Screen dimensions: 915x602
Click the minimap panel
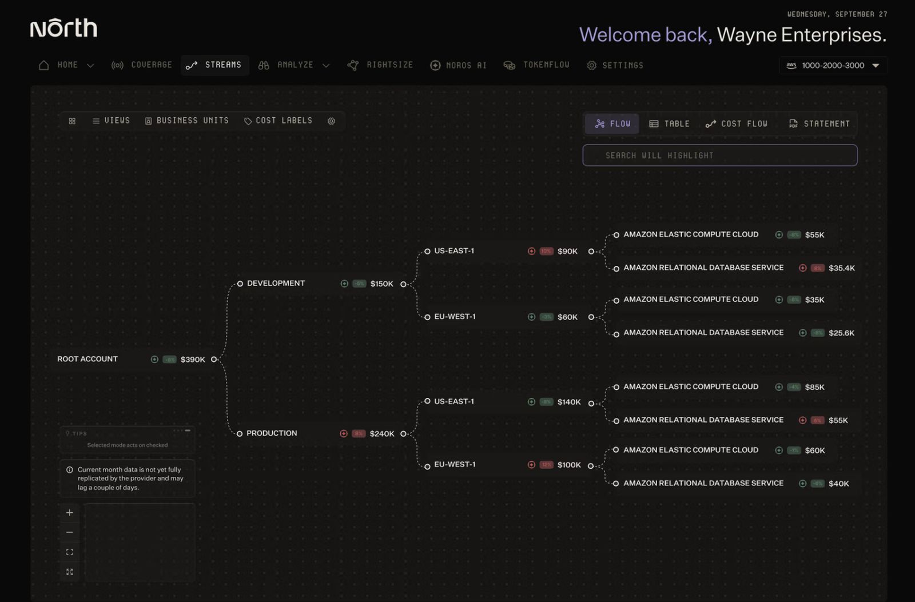pos(140,543)
